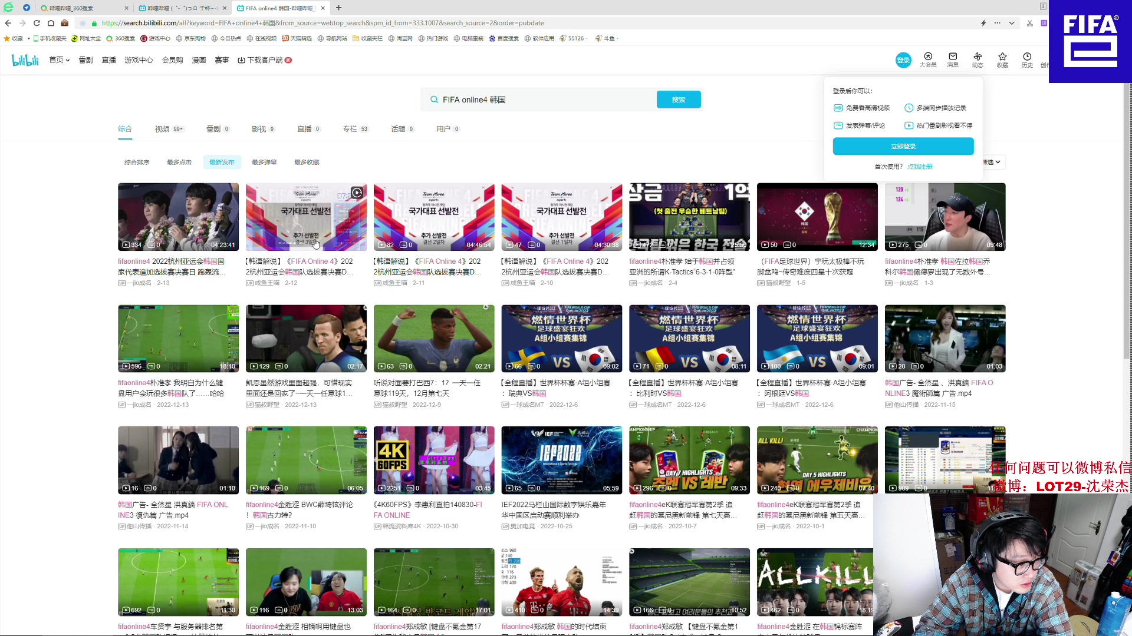This screenshot has width=1132, height=636.
Task: Click the replay icon on second video thumbnail
Action: point(357,192)
